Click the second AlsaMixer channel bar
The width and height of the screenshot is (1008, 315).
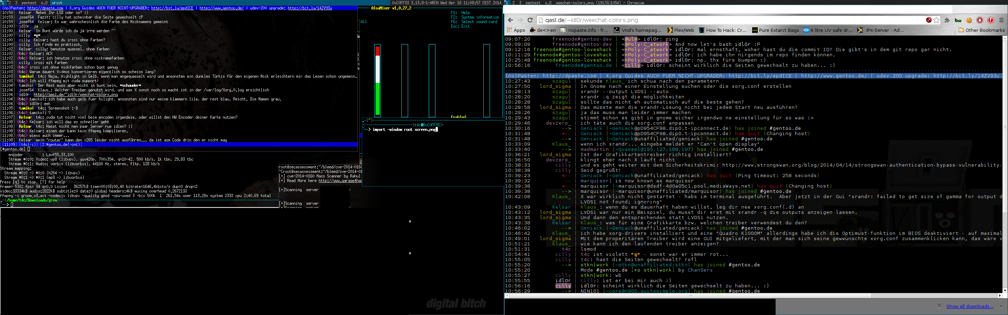(x=405, y=80)
